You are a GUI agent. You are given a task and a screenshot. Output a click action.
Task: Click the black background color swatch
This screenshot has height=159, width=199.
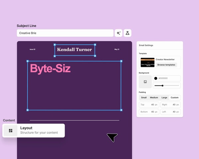[156, 79]
